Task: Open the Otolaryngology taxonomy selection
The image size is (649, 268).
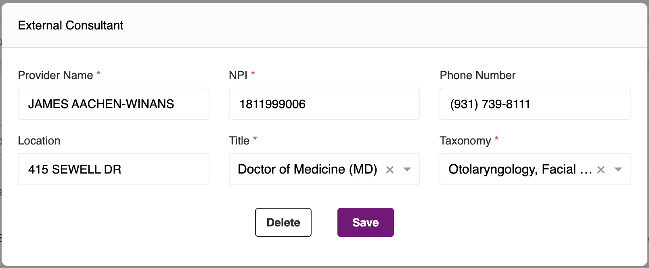Action: click(x=519, y=169)
